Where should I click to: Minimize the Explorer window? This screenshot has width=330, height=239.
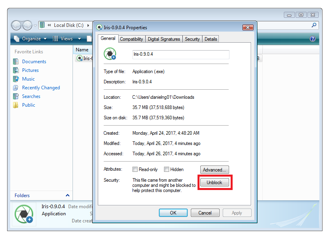(289, 15)
